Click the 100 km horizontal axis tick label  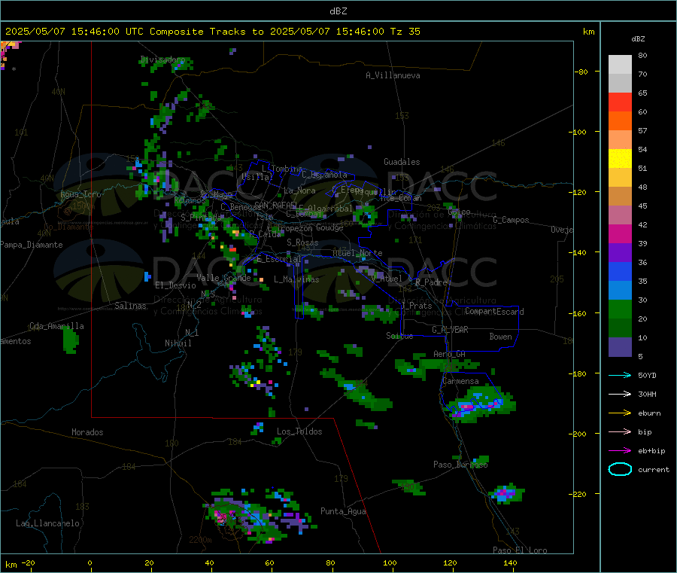click(x=390, y=562)
